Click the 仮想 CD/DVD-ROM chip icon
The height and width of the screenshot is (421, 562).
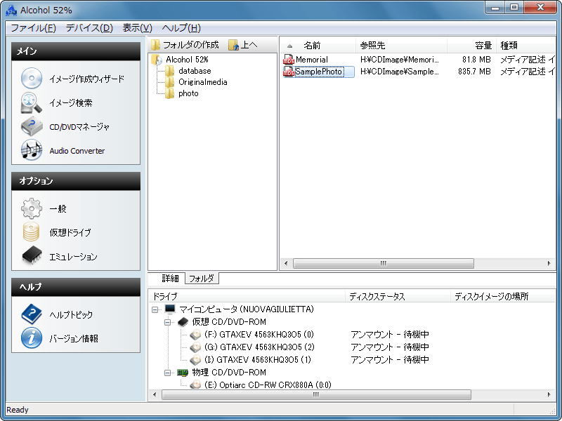tap(183, 322)
